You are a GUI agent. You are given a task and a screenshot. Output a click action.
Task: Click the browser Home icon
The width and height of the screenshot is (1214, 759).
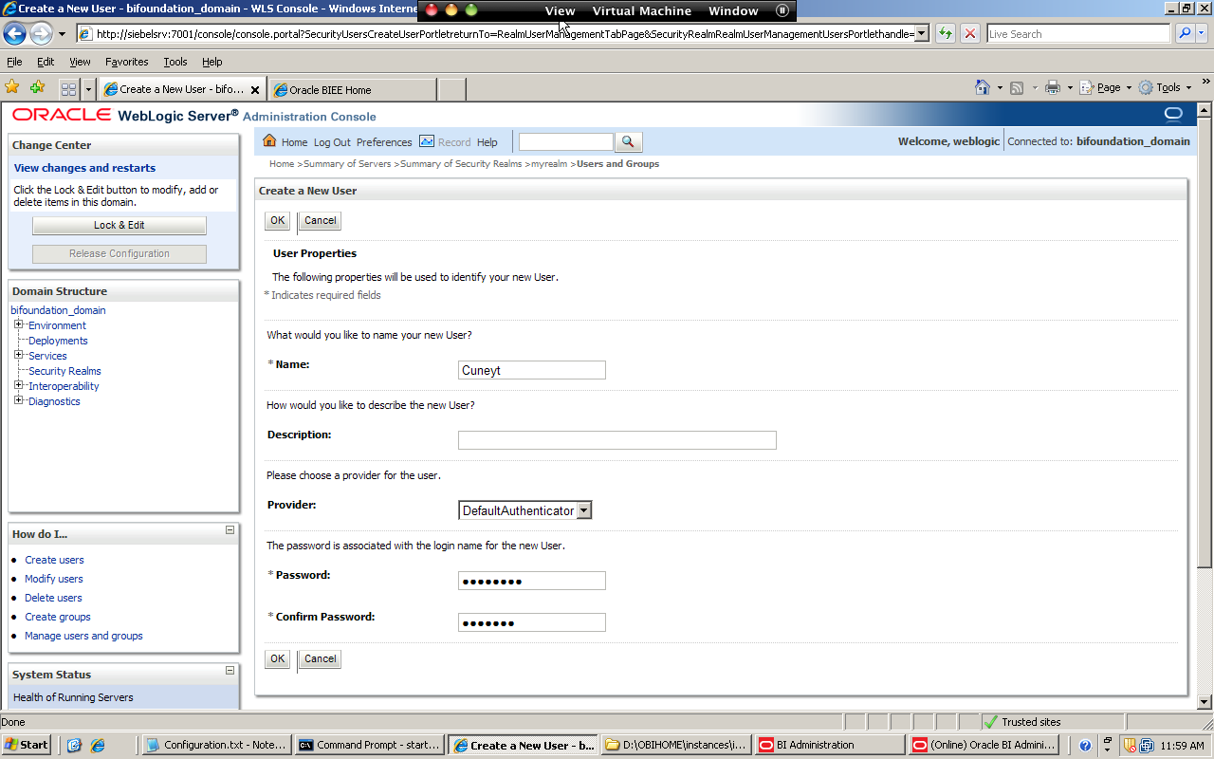tap(984, 86)
